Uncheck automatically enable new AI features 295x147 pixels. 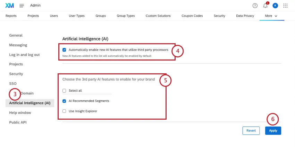[64, 50]
